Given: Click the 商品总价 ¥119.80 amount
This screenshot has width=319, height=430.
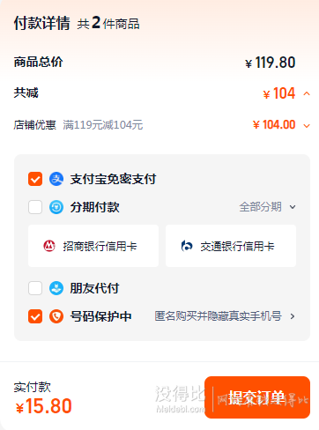Looking at the screenshot, I should [271, 63].
